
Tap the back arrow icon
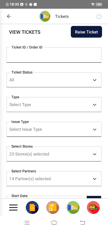[9, 16]
